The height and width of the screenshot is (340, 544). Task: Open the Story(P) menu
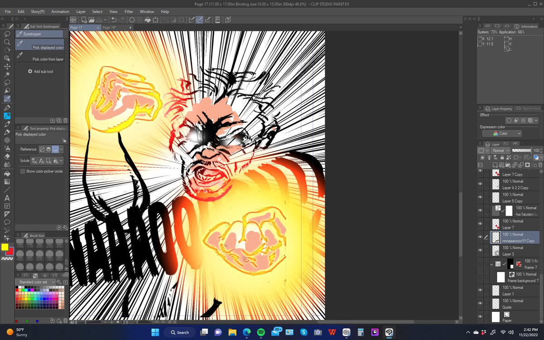coord(38,11)
